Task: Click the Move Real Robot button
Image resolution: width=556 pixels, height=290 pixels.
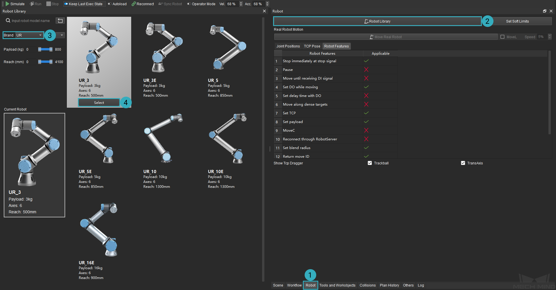Action: (386, 37)
